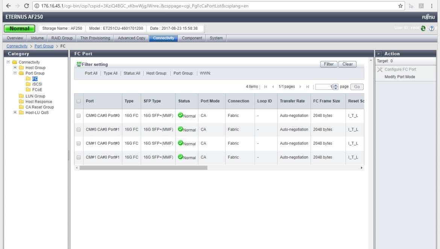Screen dimensions: 440x249
Task: Click the Host Response folder icon
Action: (x=21, y=102)
